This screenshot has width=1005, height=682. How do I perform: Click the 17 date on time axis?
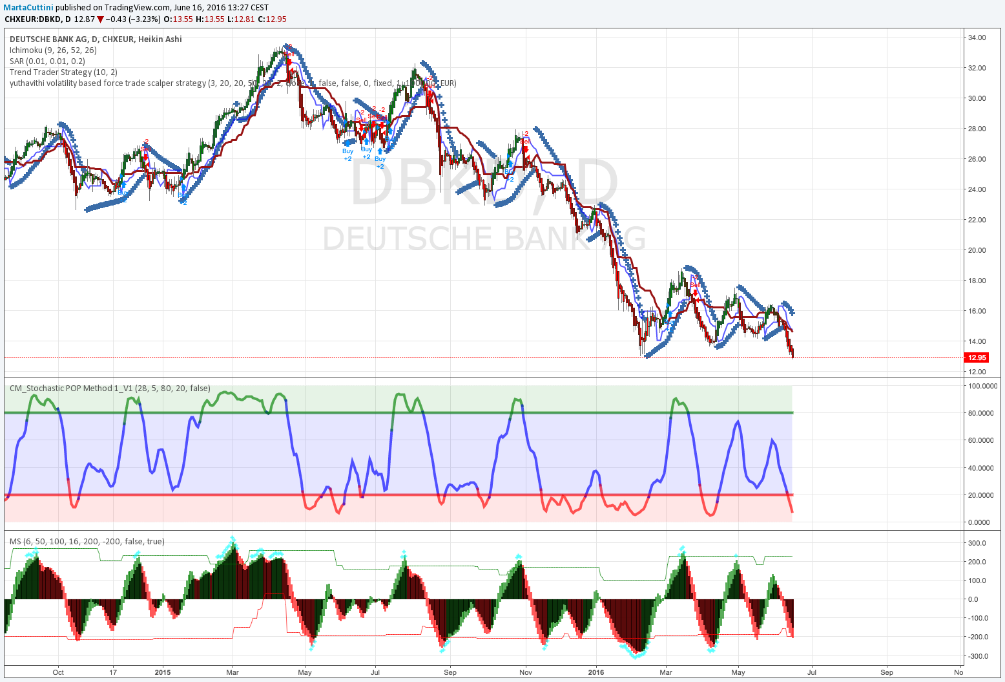(113, 672)
